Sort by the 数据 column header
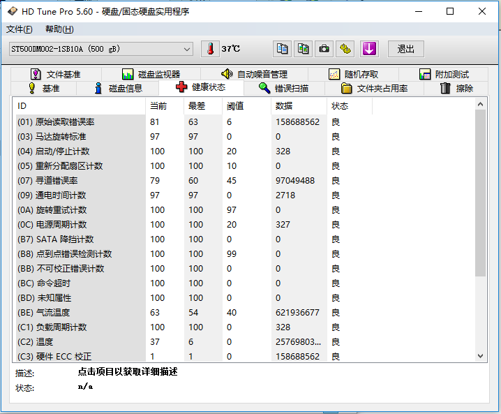The height and width of the screenshot is (414, 501). [299, 106]
